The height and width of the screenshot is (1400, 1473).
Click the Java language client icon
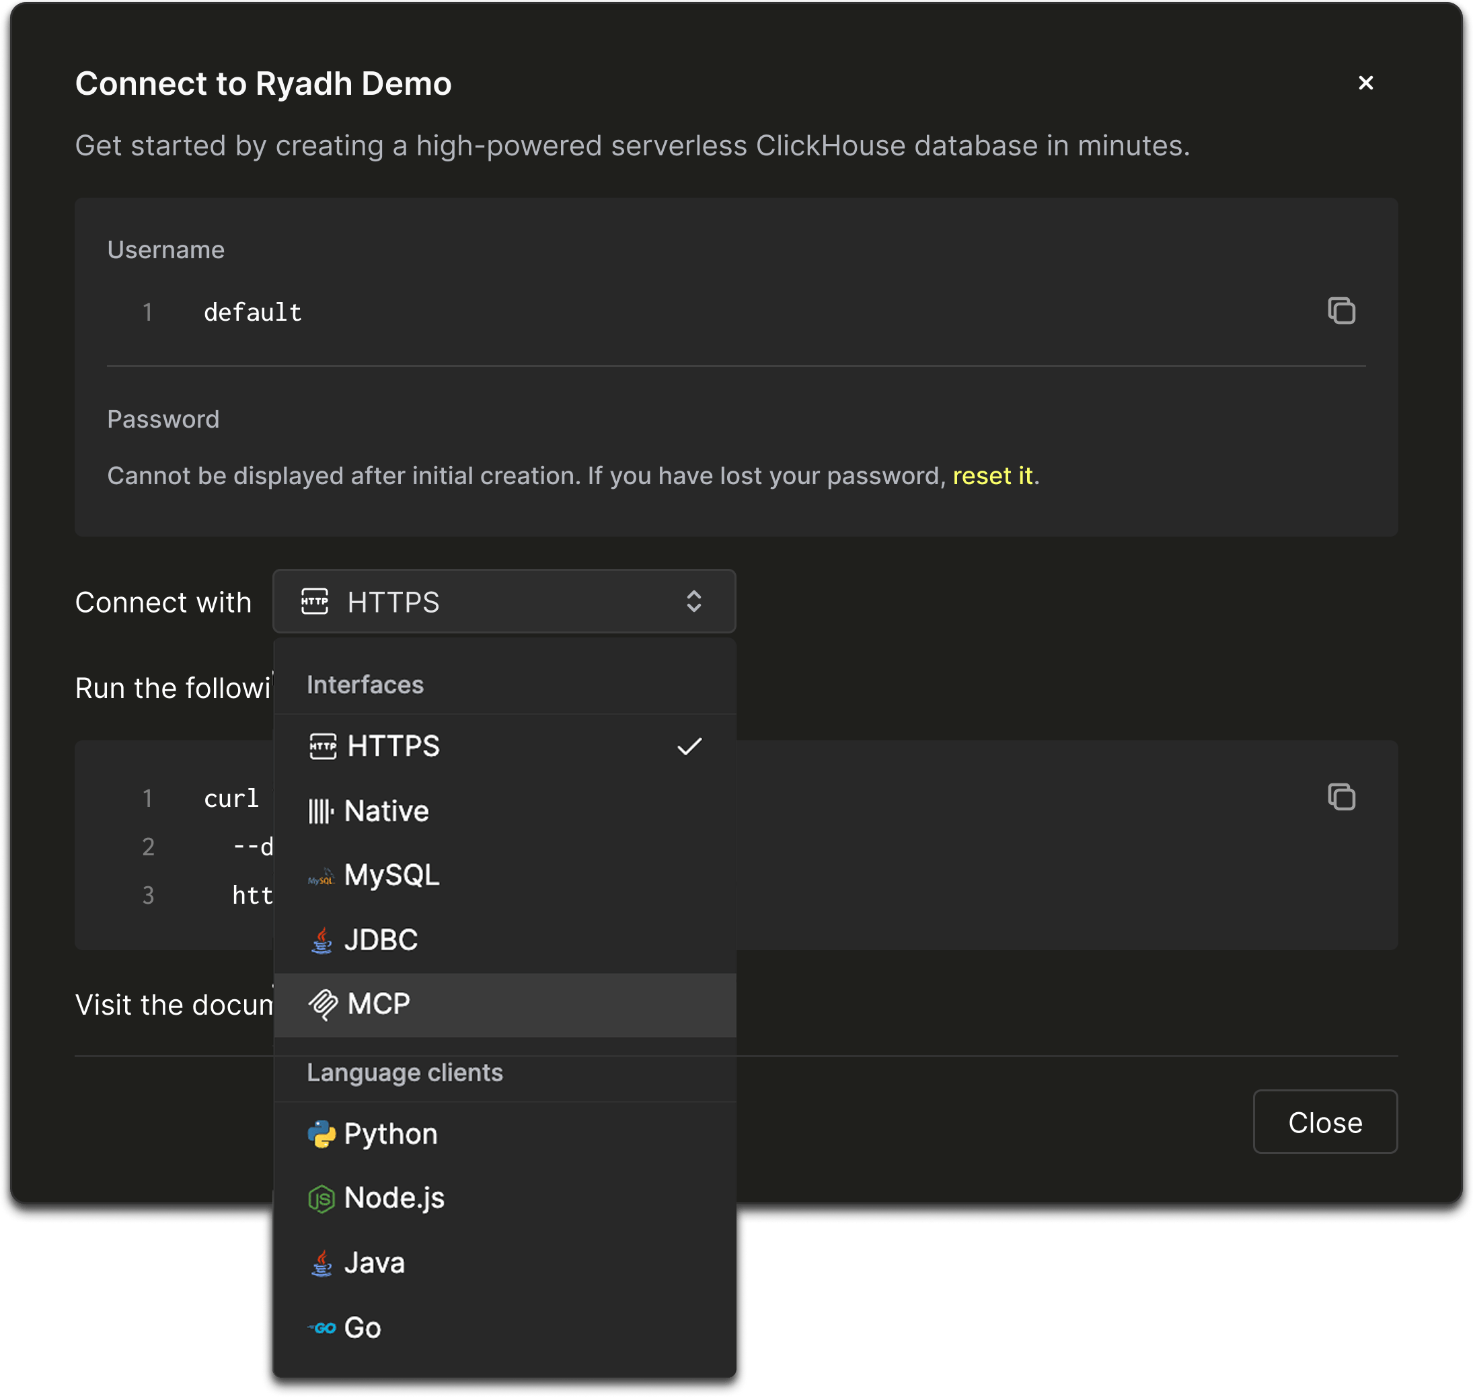[x=321, y=1263]
